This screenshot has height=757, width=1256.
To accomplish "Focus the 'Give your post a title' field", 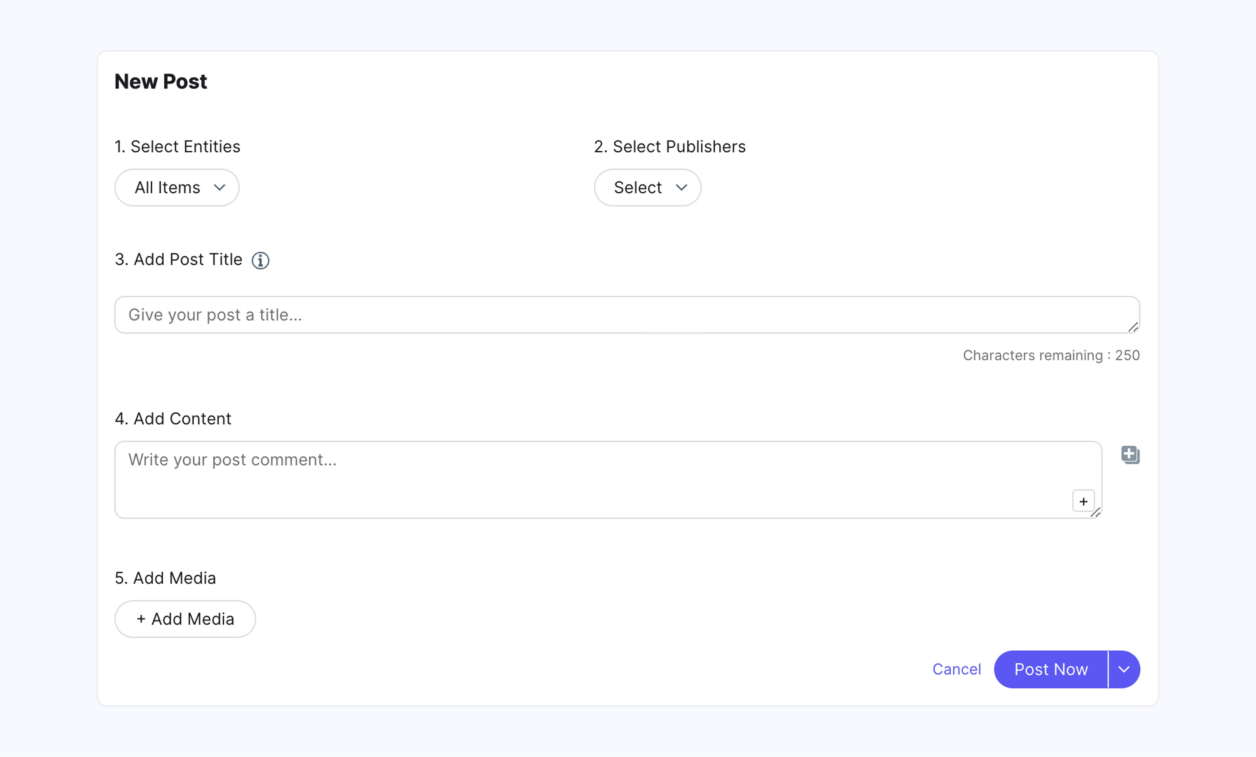I will 612,315.
